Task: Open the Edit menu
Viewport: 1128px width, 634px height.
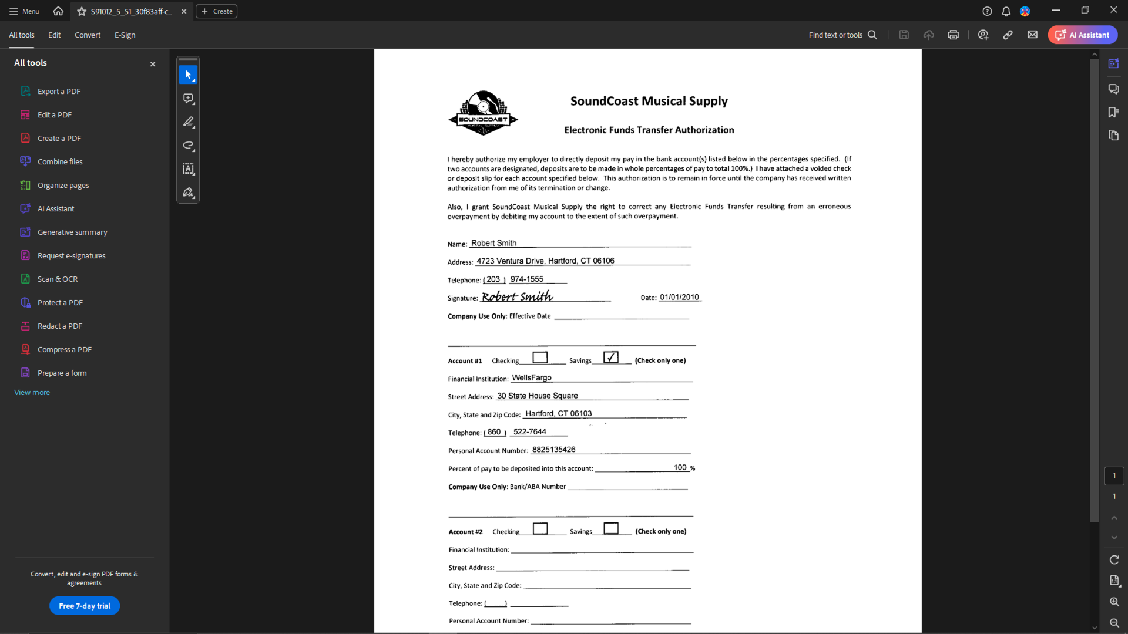Action: [54, 35]
